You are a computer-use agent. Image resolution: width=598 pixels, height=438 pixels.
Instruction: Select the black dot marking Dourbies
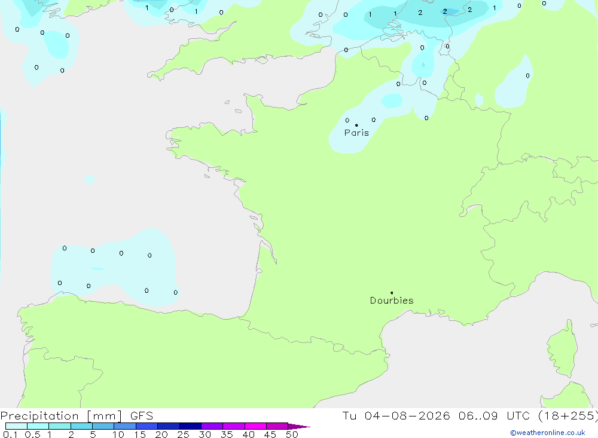pyautogui.click(x=392, y=293)
